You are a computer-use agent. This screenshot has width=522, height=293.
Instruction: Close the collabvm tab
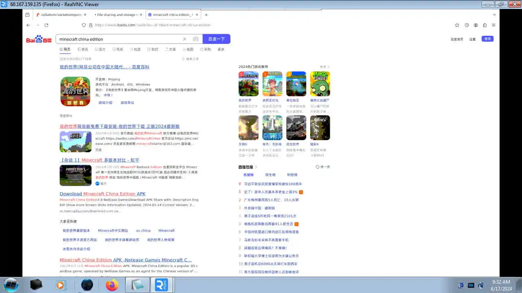click(85, 15)
